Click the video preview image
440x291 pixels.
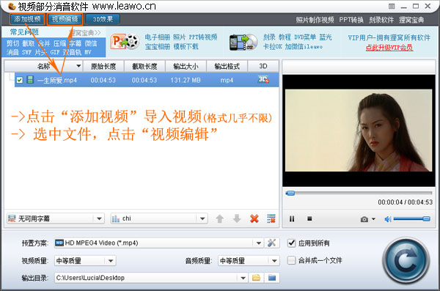[x=359, y=130]
